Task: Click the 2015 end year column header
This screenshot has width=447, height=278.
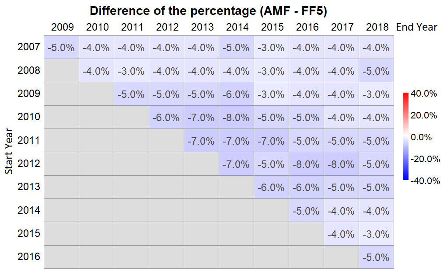Action: pos(272,27)
